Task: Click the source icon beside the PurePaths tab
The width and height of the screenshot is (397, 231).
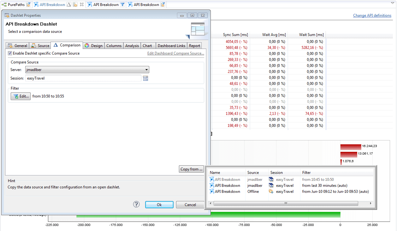Action: click(x=28, y=5)
